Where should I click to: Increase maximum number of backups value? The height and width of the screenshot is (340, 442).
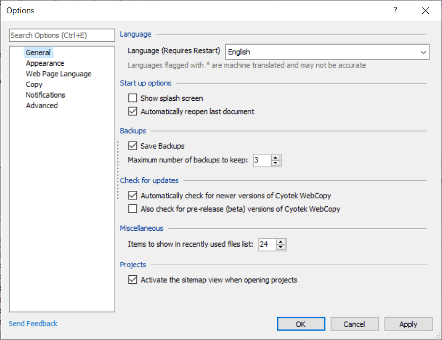coord(275,158)
